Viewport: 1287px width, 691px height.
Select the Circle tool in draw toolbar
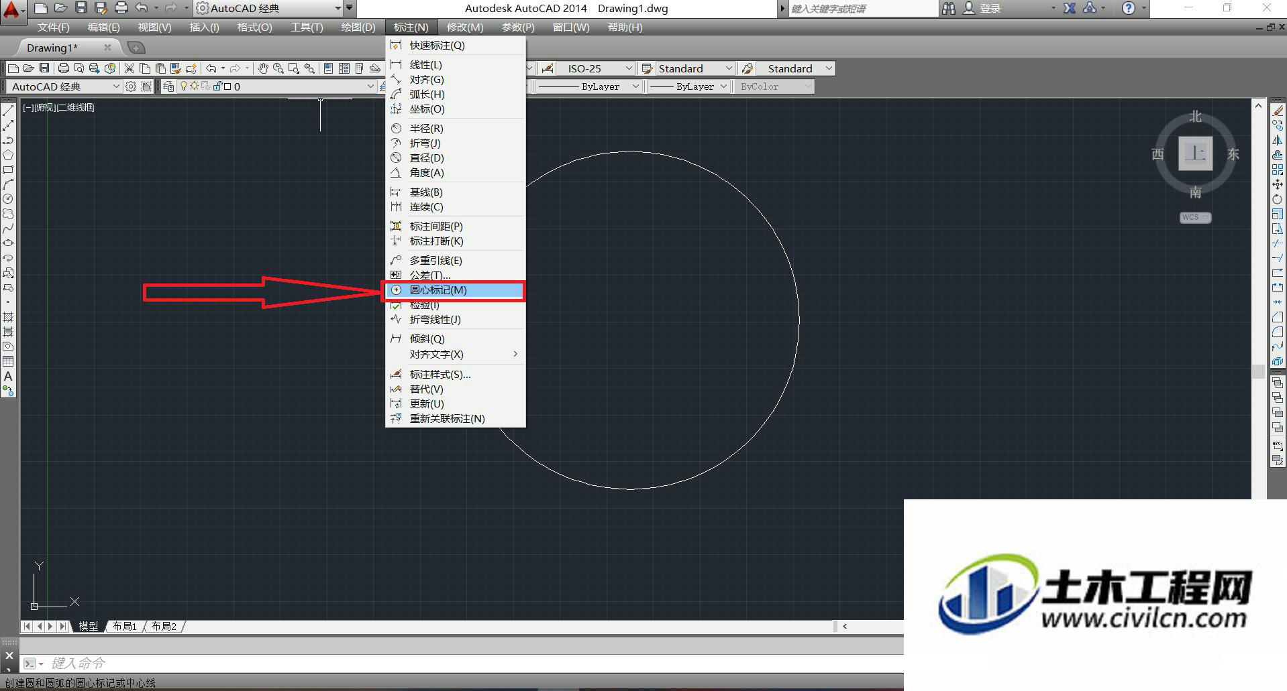click(x=8, y=198)
